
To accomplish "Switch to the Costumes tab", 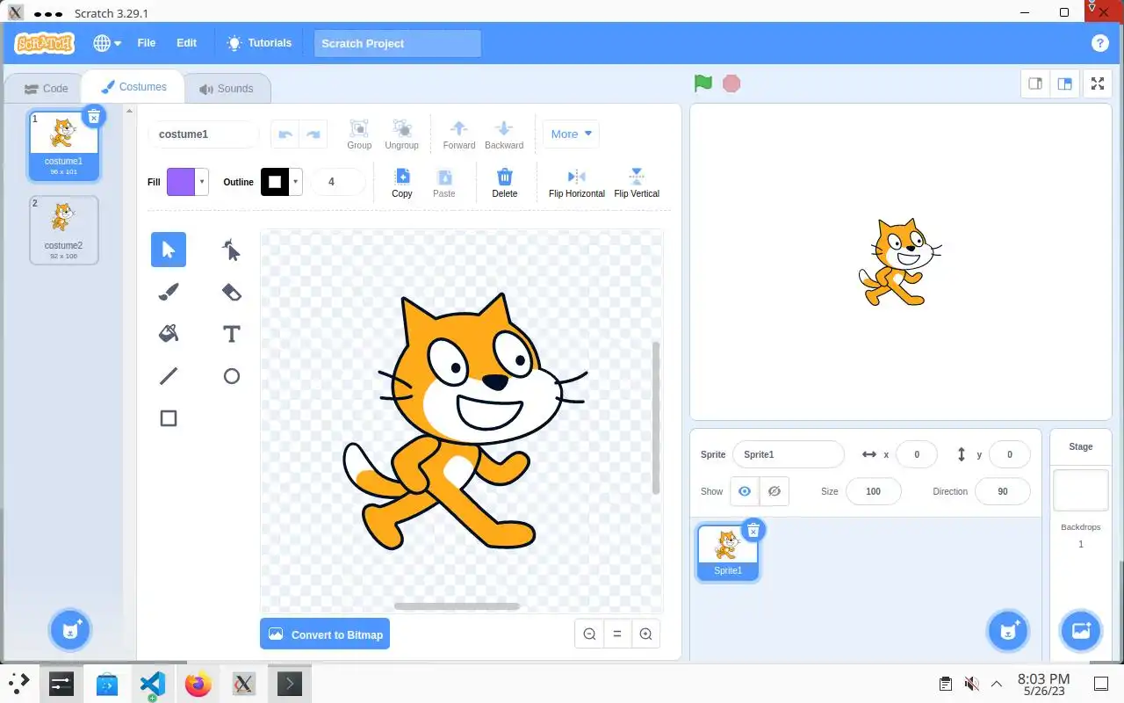I will point(133,87).
